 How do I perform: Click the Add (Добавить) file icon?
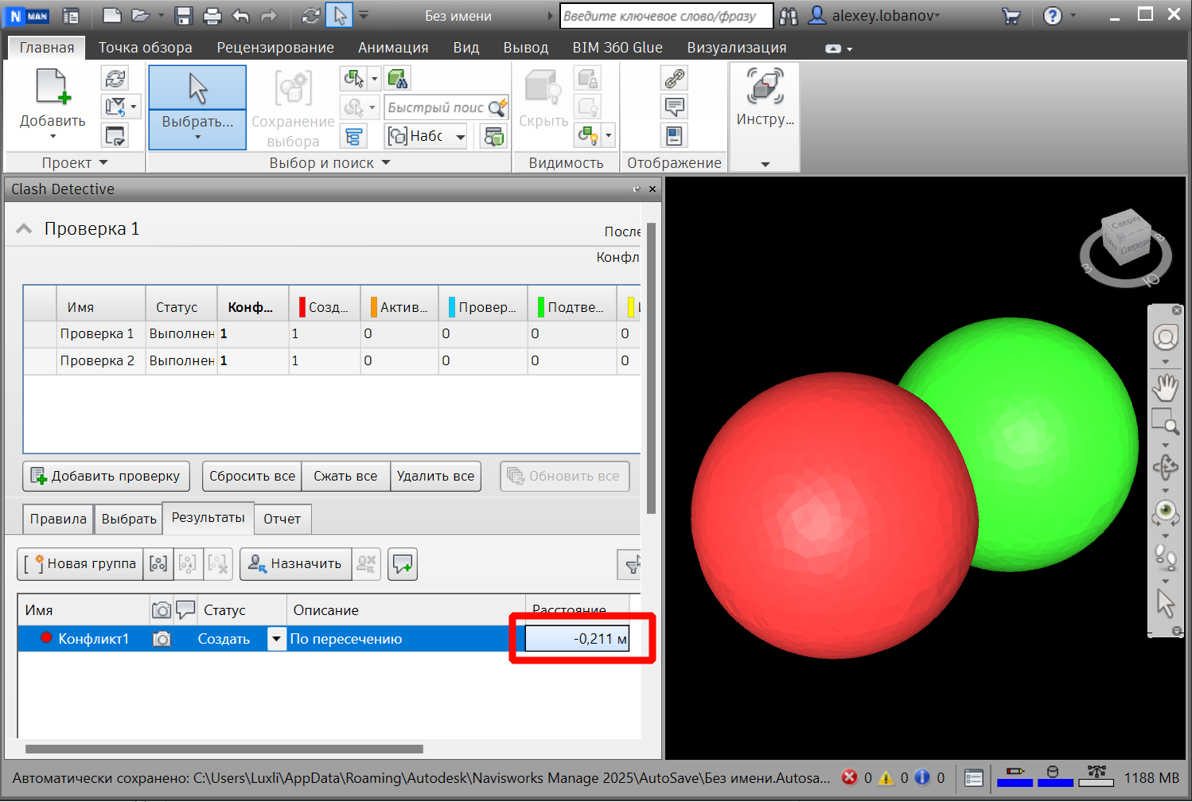[x=53, y=86]
